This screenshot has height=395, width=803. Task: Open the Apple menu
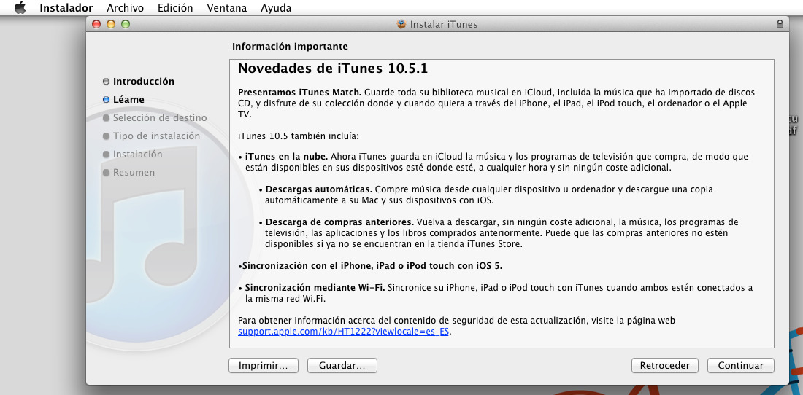click(20, 8)
